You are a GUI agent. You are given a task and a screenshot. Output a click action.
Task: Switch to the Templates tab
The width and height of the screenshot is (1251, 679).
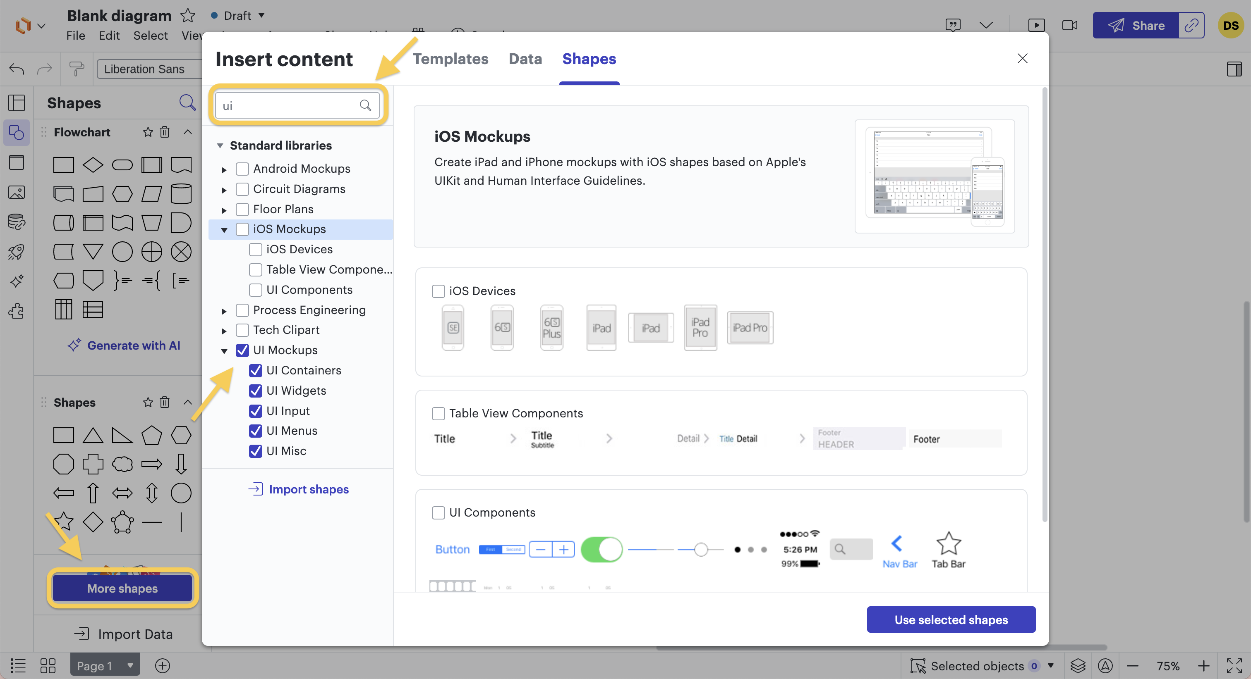click(450, 59)
